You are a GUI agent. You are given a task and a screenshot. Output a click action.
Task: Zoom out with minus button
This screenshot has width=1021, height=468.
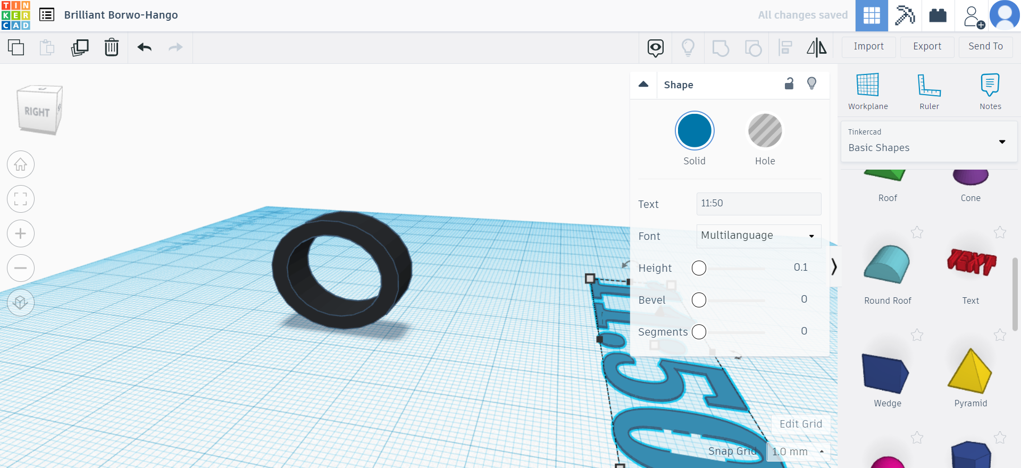(21, 268)
